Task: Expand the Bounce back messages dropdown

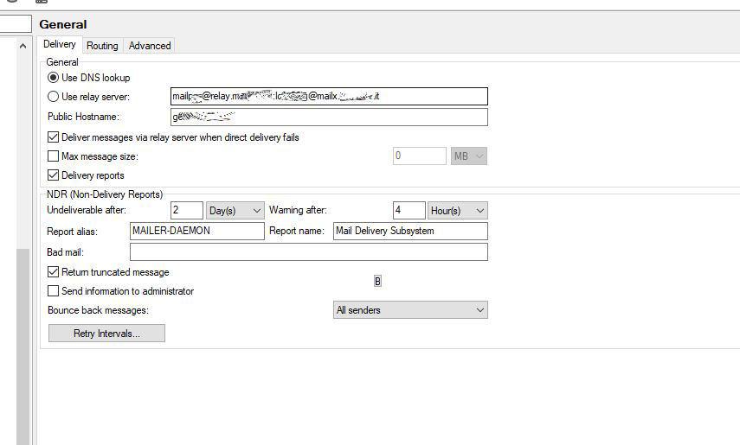Action: [x=410, y=310]
